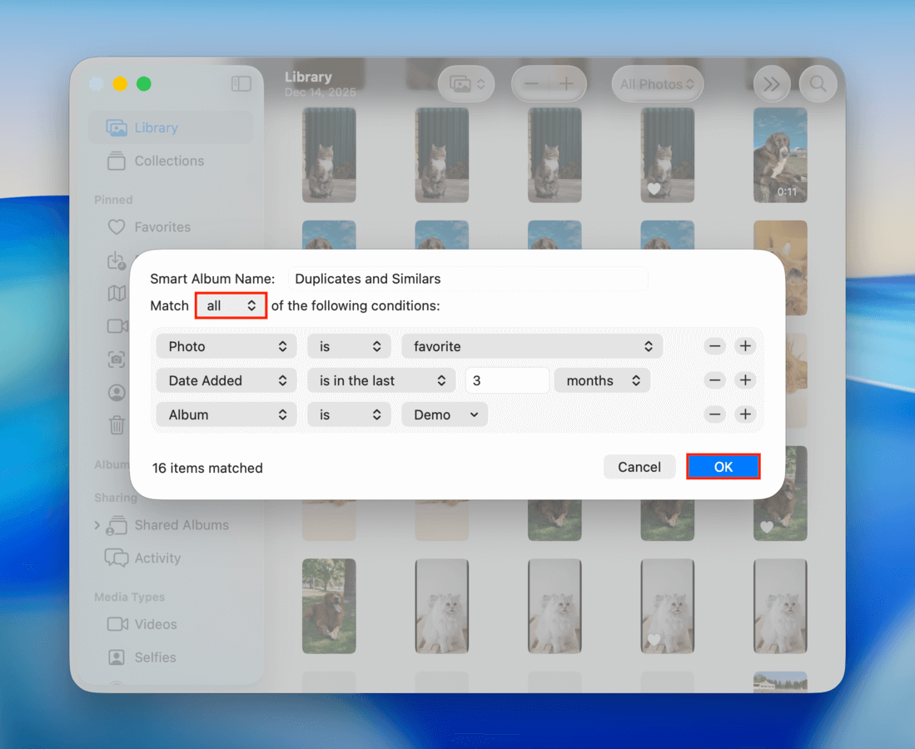Click plus to zoom in thumbnails

tap(565, 83)
